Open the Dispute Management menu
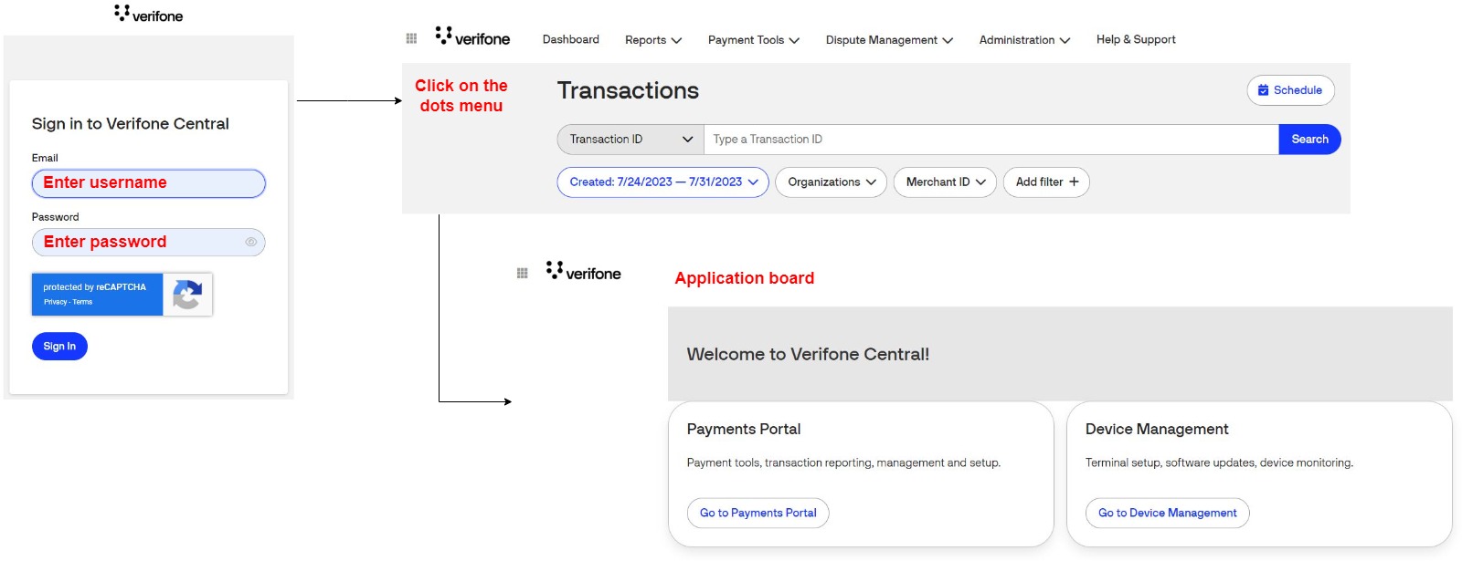This screenshot has width=1462, height=561. (888, 40)
